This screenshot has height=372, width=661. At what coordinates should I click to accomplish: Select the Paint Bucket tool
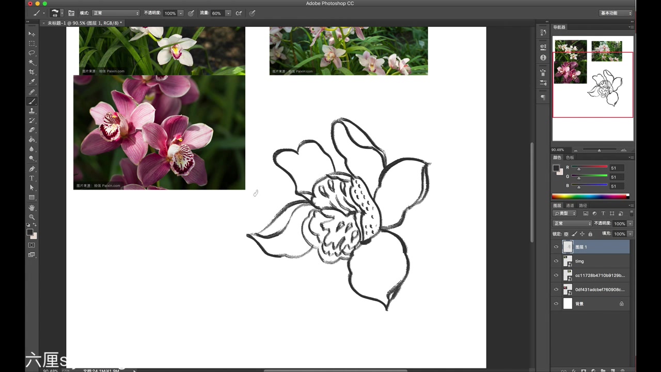pyautogui.click(x=32, y=139)
